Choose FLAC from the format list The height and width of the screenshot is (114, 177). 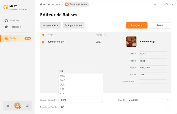pos(63,80)
